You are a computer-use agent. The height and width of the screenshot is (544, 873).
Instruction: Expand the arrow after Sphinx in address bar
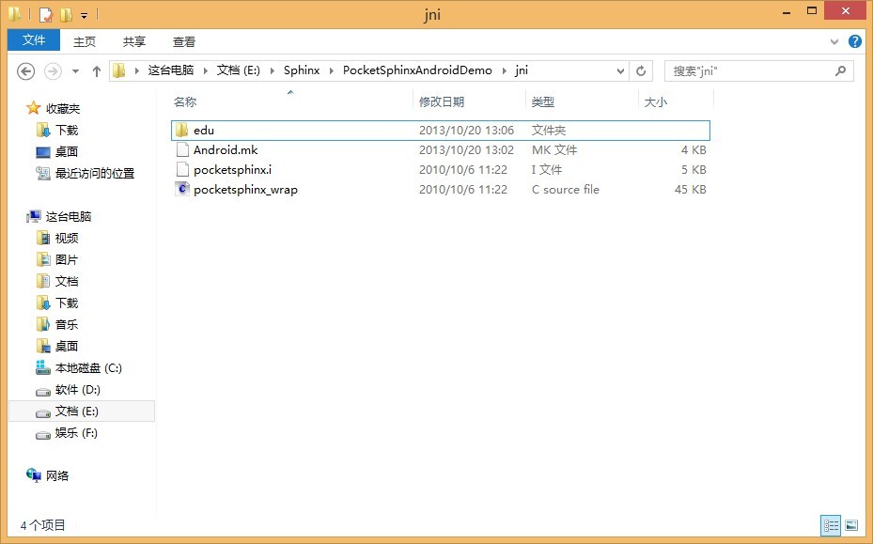point(332,70)
